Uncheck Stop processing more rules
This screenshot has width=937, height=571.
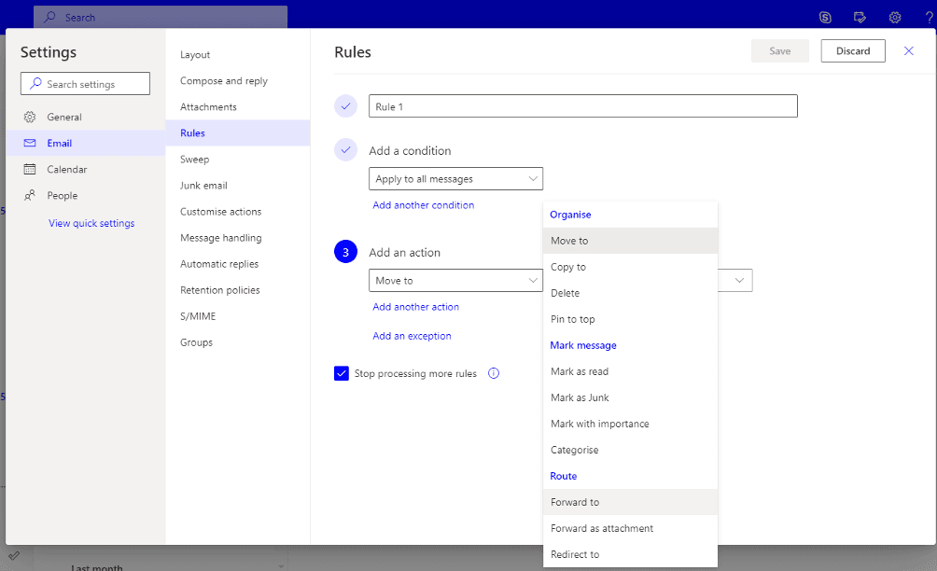pyautogui.click(x=342, y=373)
